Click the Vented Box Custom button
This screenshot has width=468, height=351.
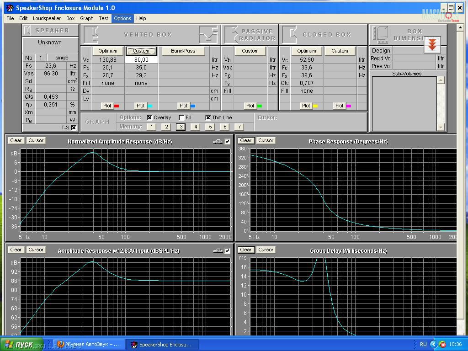(141, 51)
